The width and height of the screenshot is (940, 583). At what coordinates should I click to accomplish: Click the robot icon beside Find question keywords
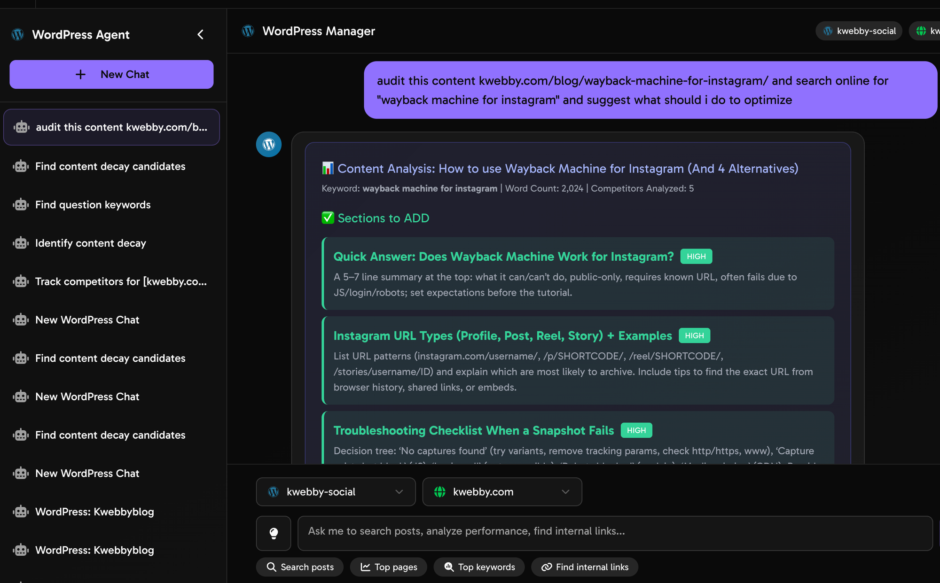(x=21, y=204)
